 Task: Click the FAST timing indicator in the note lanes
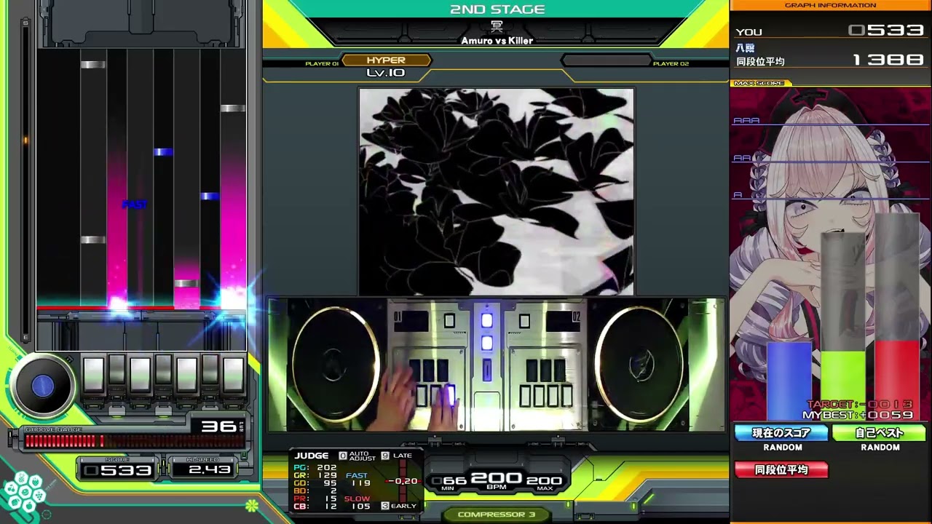[x=135, y=205]
